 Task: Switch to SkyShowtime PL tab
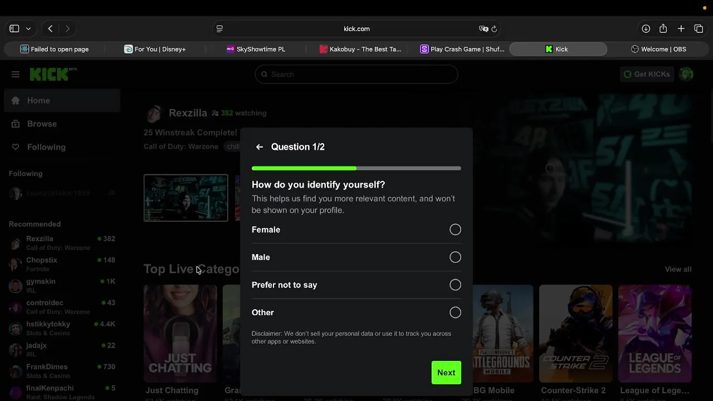pyautogui.click(x=256, y=49)
